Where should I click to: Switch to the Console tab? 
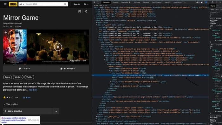(115, 2)
